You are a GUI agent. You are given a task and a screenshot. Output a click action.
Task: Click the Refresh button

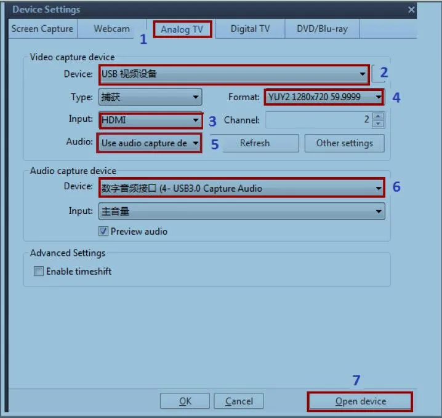click(255, 143)
